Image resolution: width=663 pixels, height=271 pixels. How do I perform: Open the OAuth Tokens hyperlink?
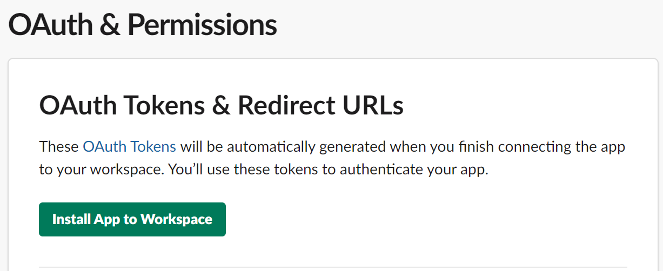129,147
